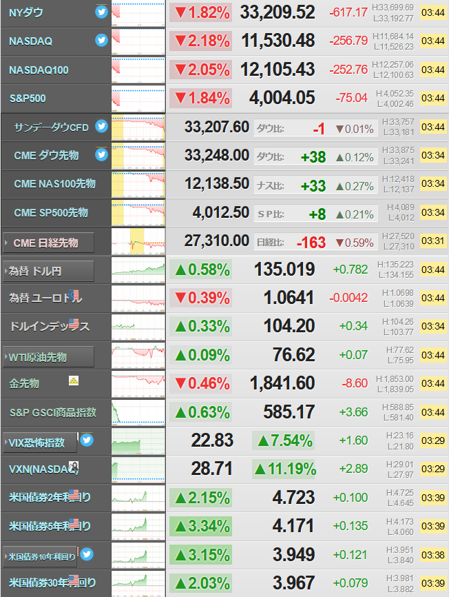The width and height of the screenshot is (449, 597).
Task: Click the Twitter icon beside NYダウ
Action: [x=101, y=12]
